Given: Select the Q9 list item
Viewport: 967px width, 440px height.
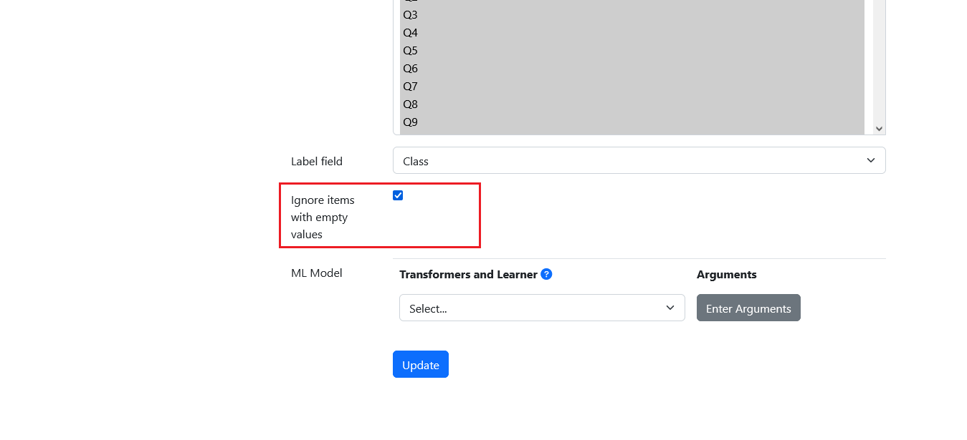Looking at the screenshot, I should coord(632,122).
